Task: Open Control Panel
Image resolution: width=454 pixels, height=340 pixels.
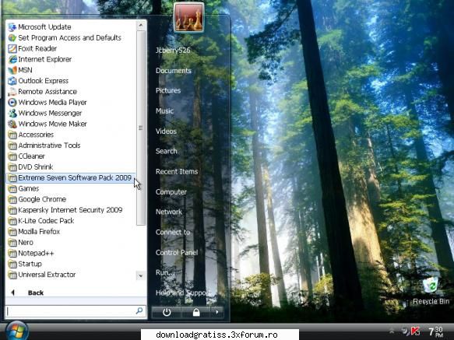Action: pyautogui.click(x=177, y=252)
